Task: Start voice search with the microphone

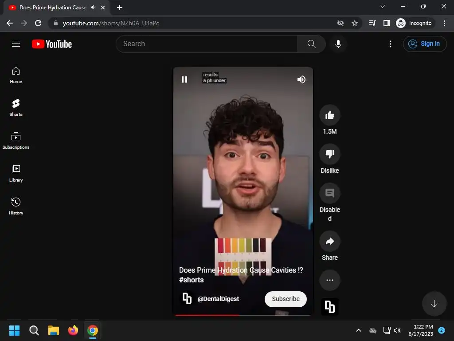Action: tap(338, 44)
